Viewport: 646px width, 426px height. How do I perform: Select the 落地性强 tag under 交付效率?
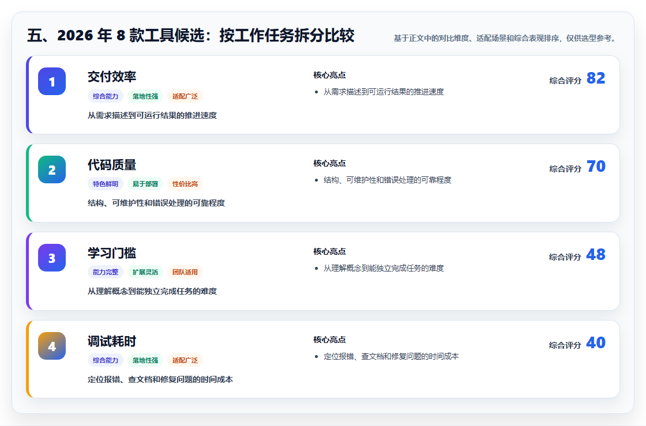[145, 96]
